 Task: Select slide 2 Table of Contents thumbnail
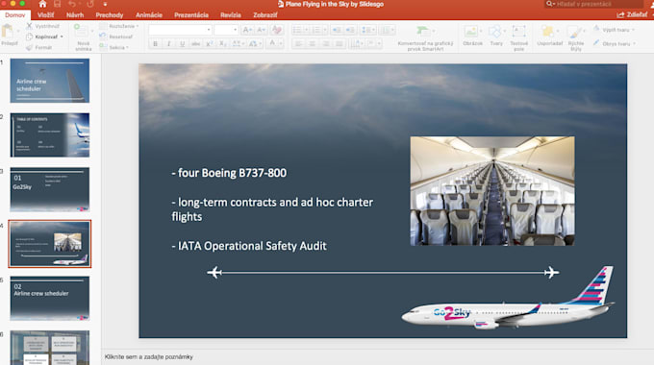(x=50, y=135)
